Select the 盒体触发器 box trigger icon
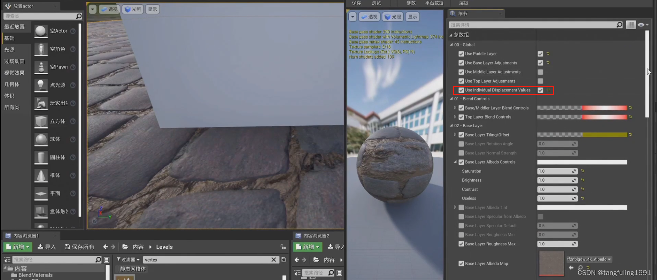657x280 pixels. tap(41, 211)
